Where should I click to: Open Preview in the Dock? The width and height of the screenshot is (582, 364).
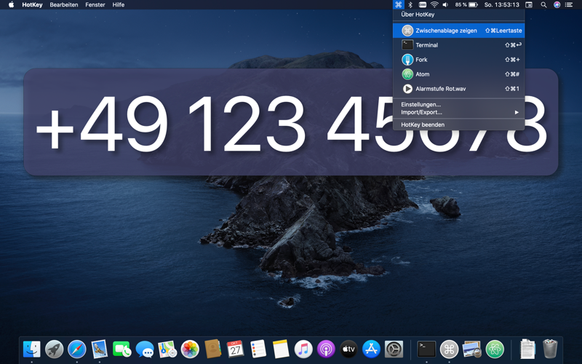coord(471,349)
